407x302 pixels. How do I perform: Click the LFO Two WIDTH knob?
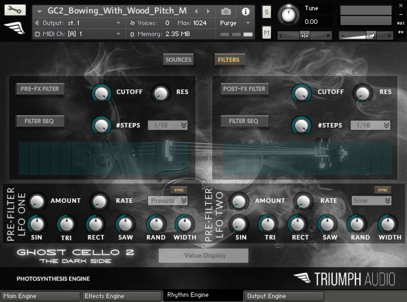388,224
